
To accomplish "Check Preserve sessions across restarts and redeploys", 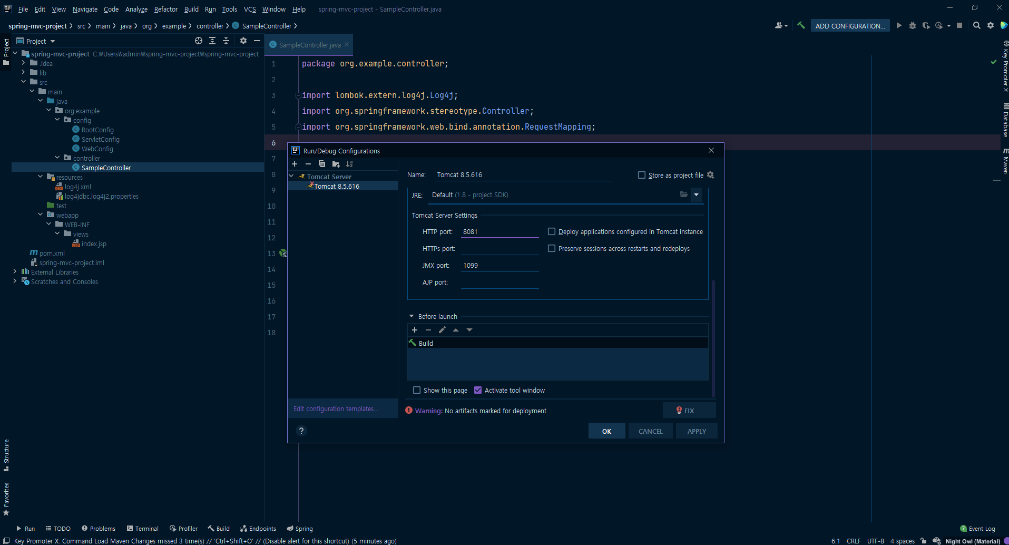I will (552, 248).
